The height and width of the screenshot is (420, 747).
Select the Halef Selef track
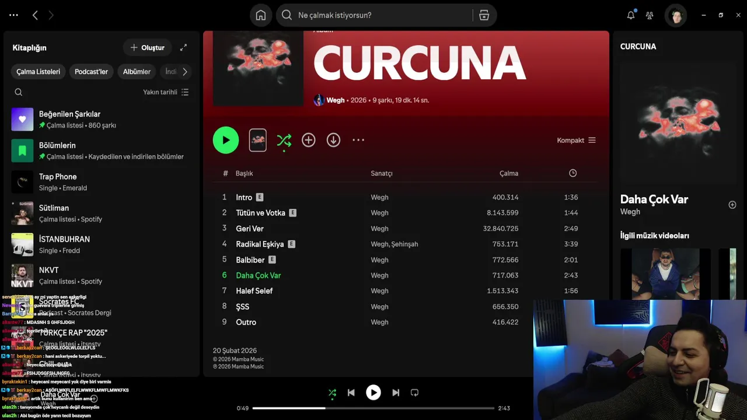(x=254, y=290)
